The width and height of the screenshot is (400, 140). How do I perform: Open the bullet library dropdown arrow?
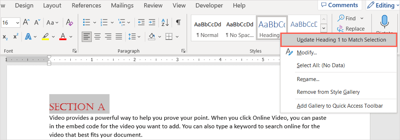(95, 22)
